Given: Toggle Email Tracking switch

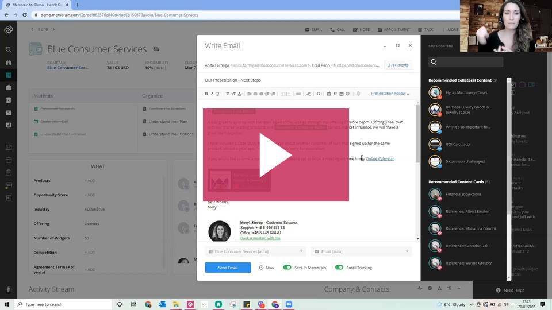Looking at the screenshot, I should click(339, 268).
